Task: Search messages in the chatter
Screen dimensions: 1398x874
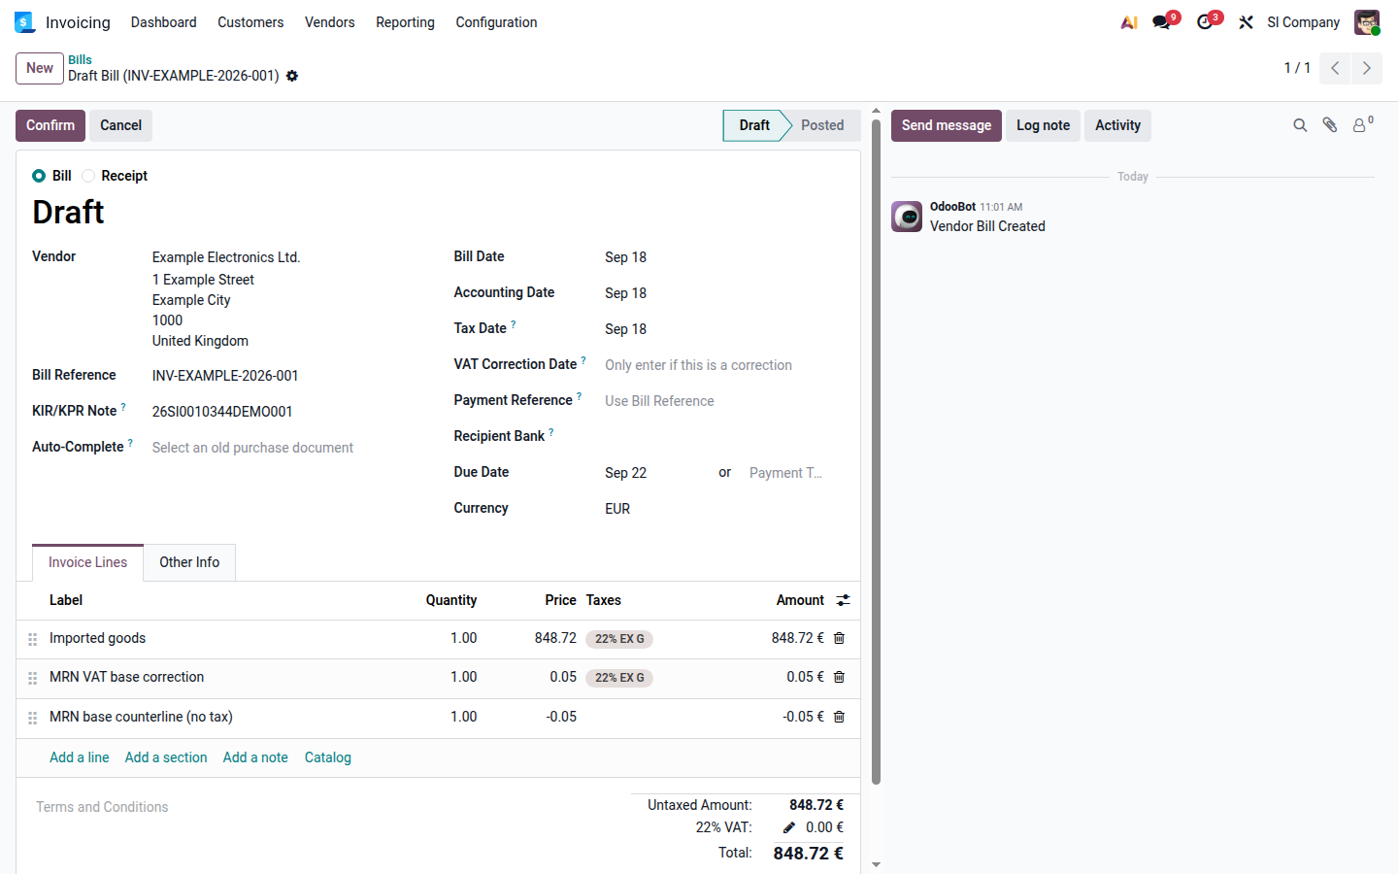Action: [x=1300, y=125]
